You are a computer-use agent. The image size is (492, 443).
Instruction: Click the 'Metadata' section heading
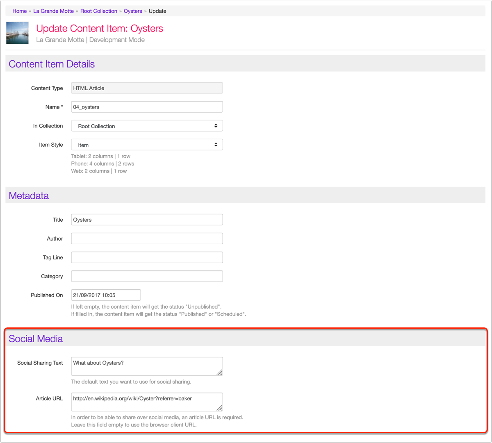pos(29,196)
